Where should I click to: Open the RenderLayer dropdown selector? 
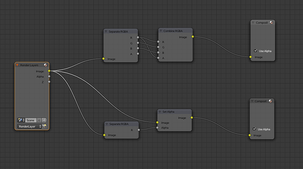(x=29, y=126)
